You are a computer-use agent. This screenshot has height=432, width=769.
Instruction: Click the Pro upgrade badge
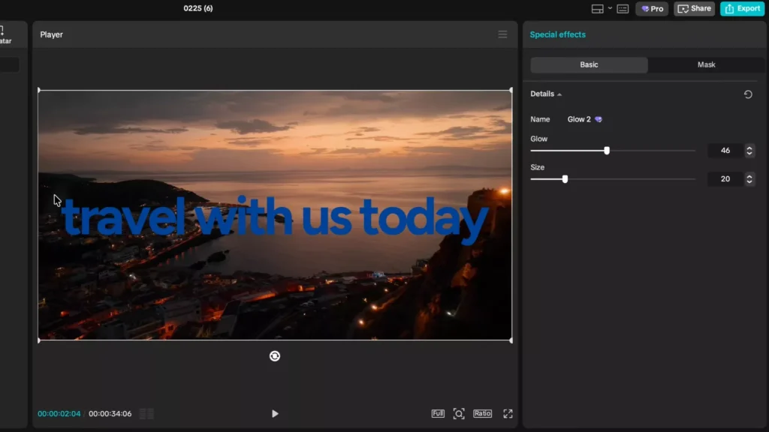[651, 8]
